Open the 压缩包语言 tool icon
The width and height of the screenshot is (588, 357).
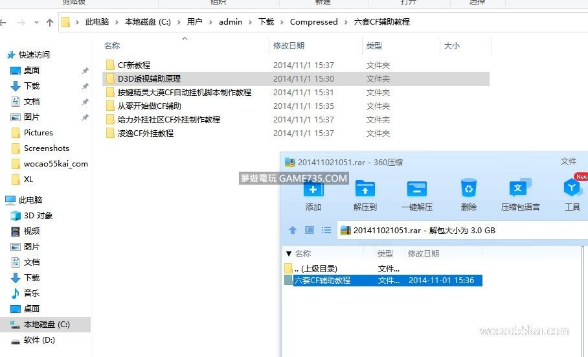pyautogui.click(x=520, y=188)
